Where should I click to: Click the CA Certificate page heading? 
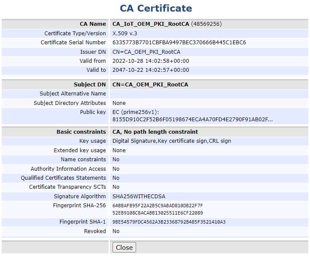pos(155,9)
